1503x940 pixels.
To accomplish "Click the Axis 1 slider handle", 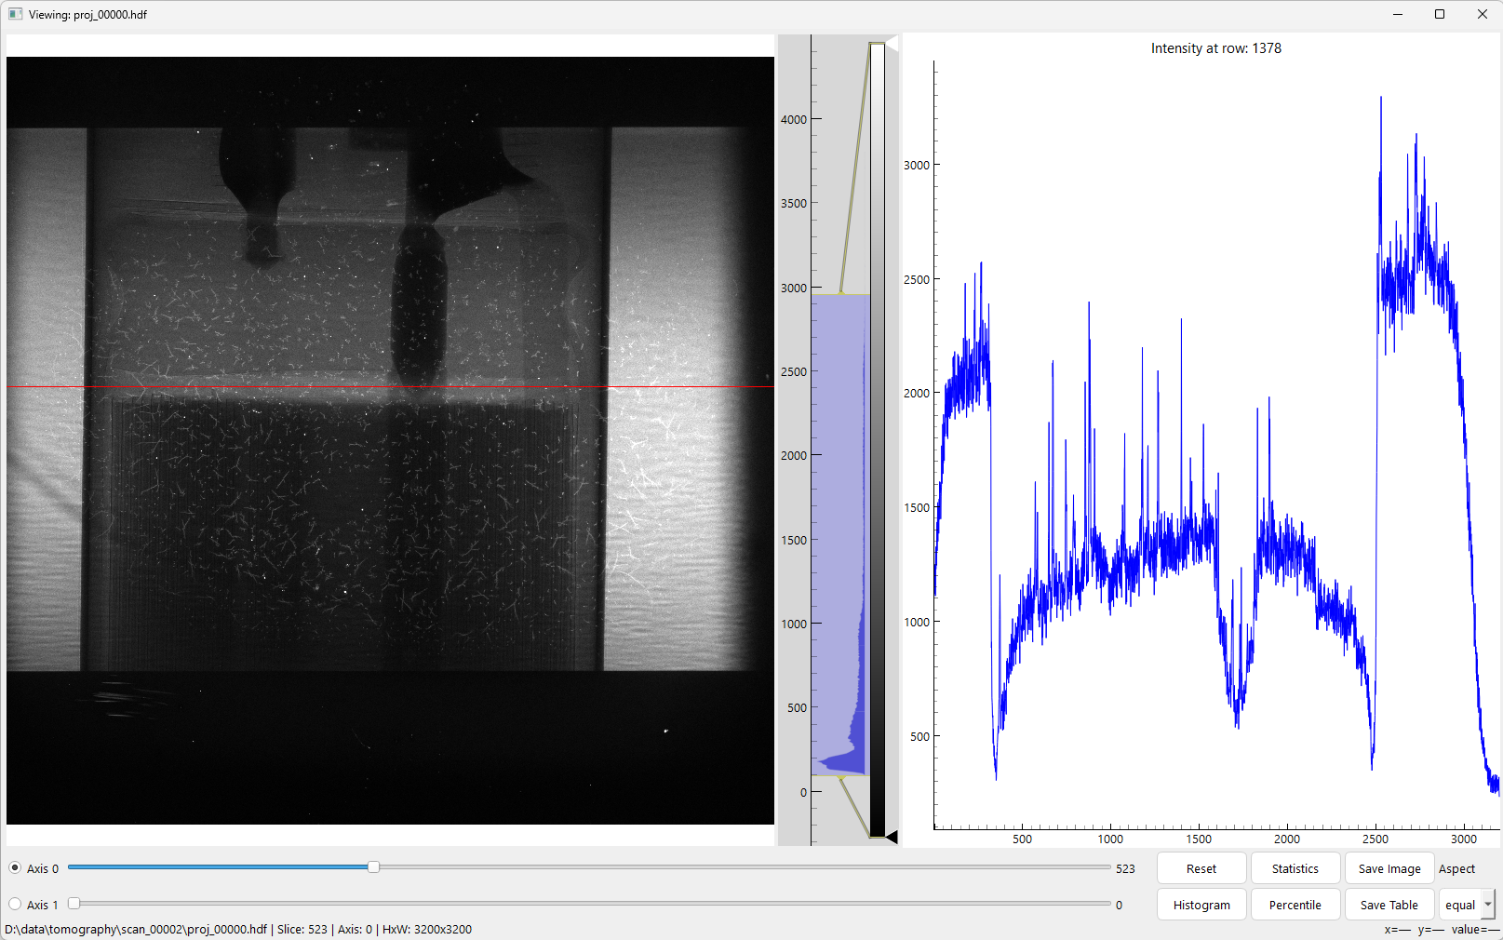I will (x=74, y=904).
